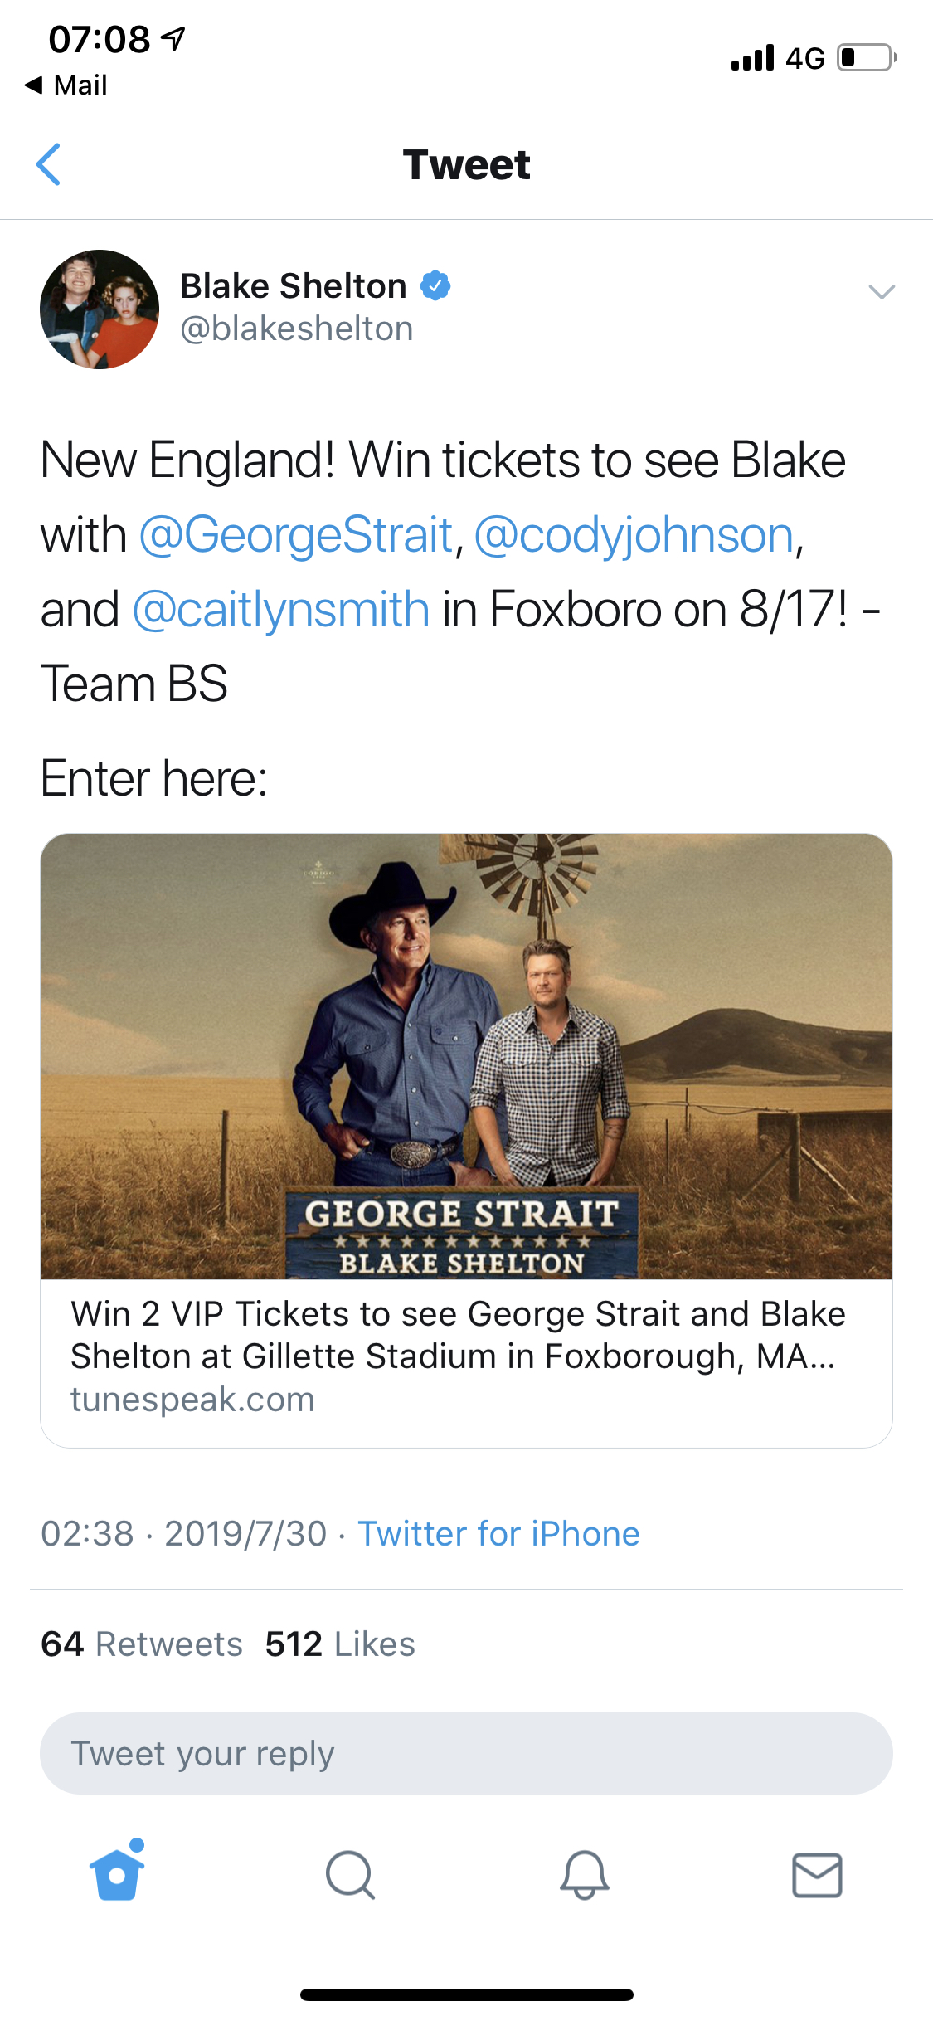Tap the battery status icon
Viewport: 933px width, 2021px height.
866,58
